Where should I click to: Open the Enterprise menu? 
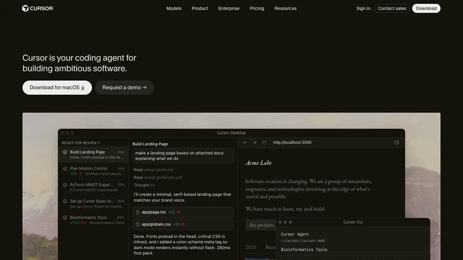coord(229,9)
